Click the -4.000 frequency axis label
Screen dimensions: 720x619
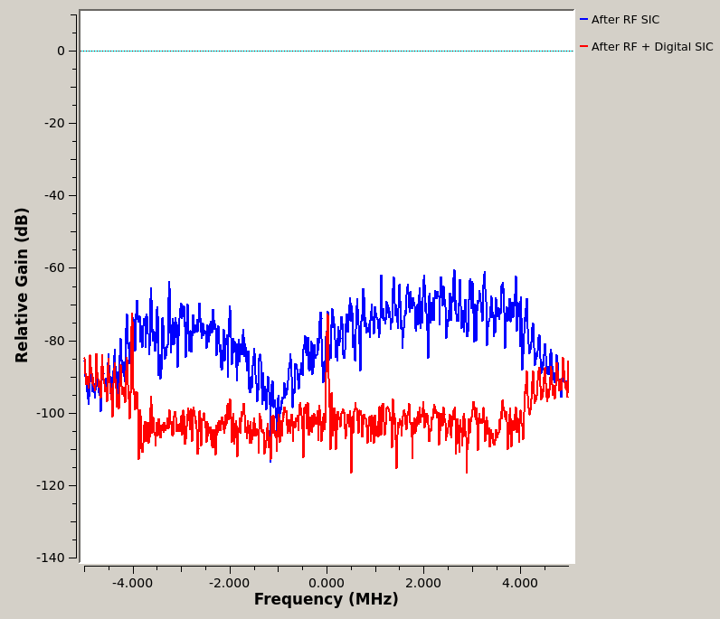point(133,583)
